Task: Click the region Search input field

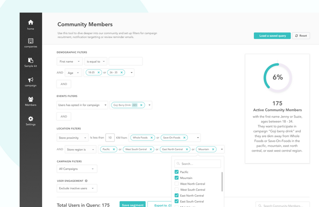Action: click(199, 164)
